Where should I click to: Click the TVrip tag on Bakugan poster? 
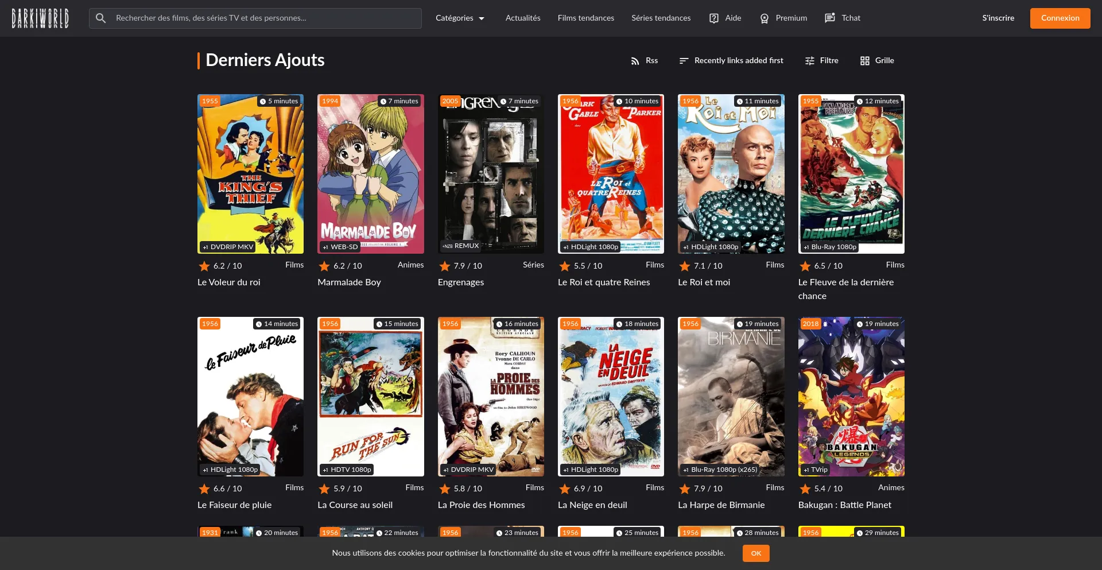click(x=815, y=470)
